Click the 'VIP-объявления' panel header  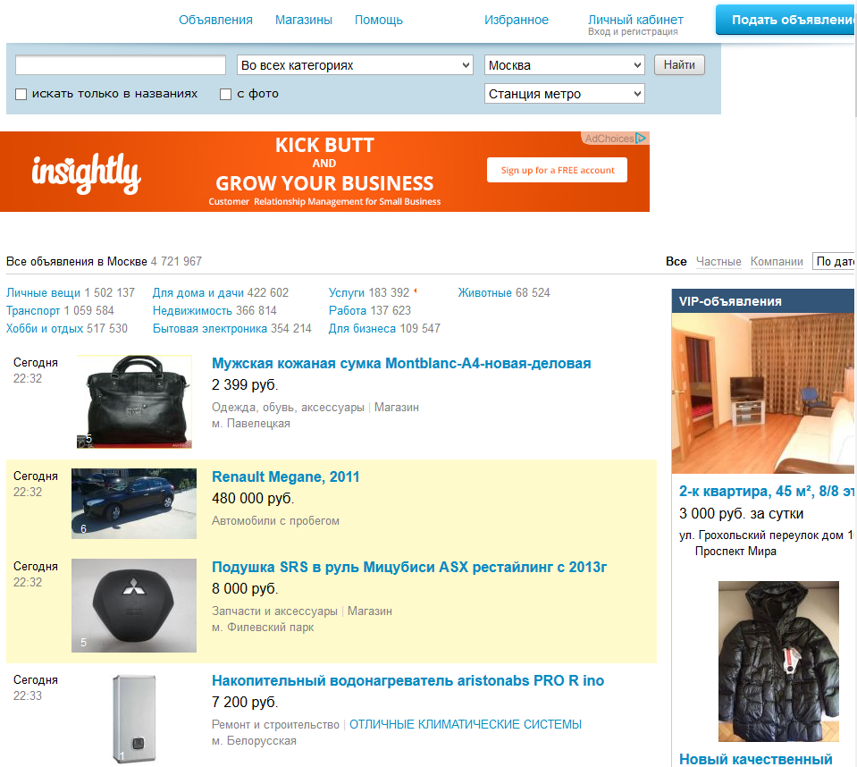763,301
